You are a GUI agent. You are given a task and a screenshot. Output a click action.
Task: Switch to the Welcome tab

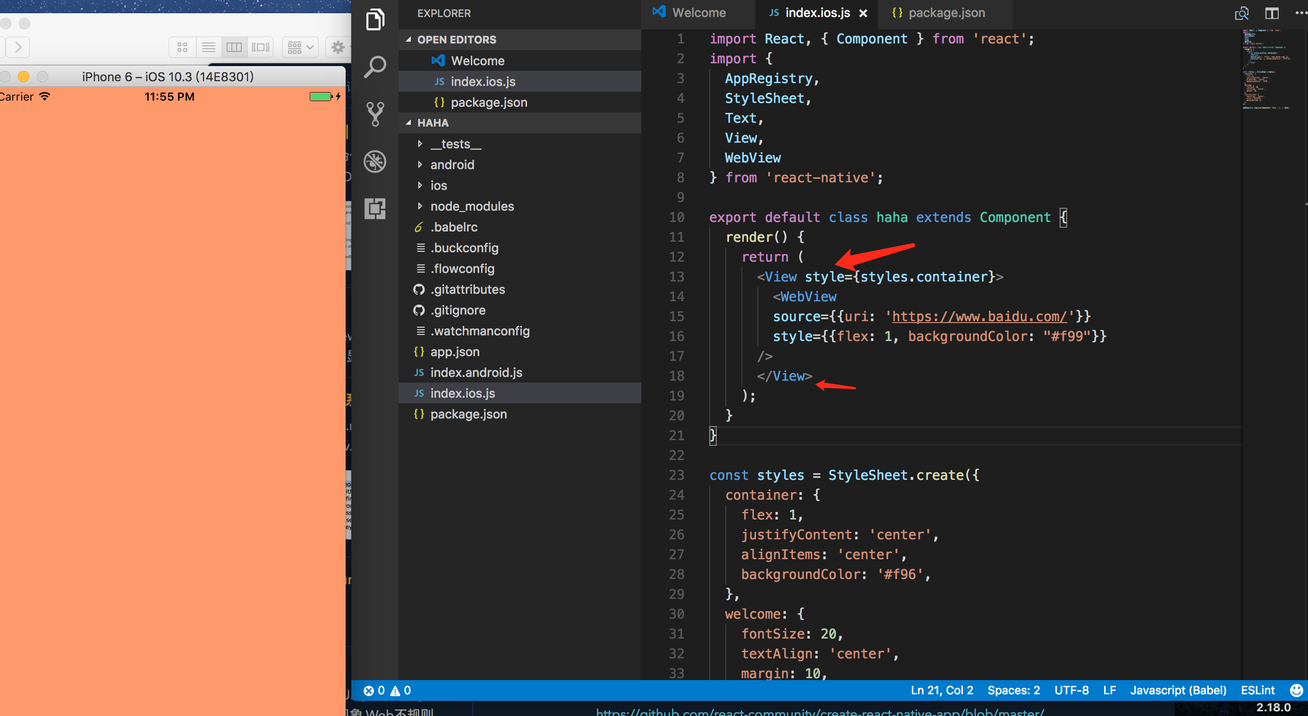point(699,13)
